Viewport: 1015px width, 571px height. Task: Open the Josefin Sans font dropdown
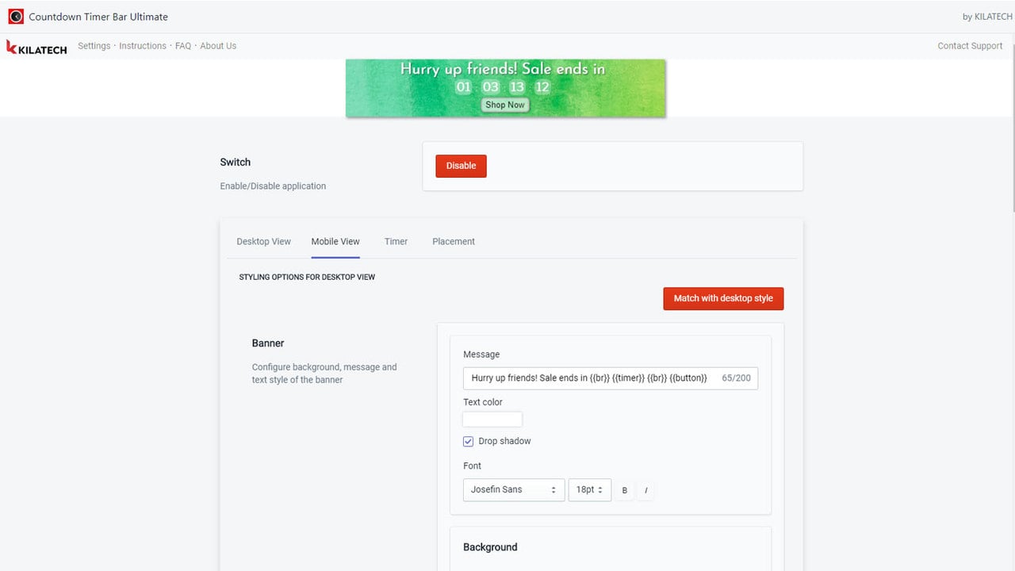pyautogui.click(x=514, y=489)
